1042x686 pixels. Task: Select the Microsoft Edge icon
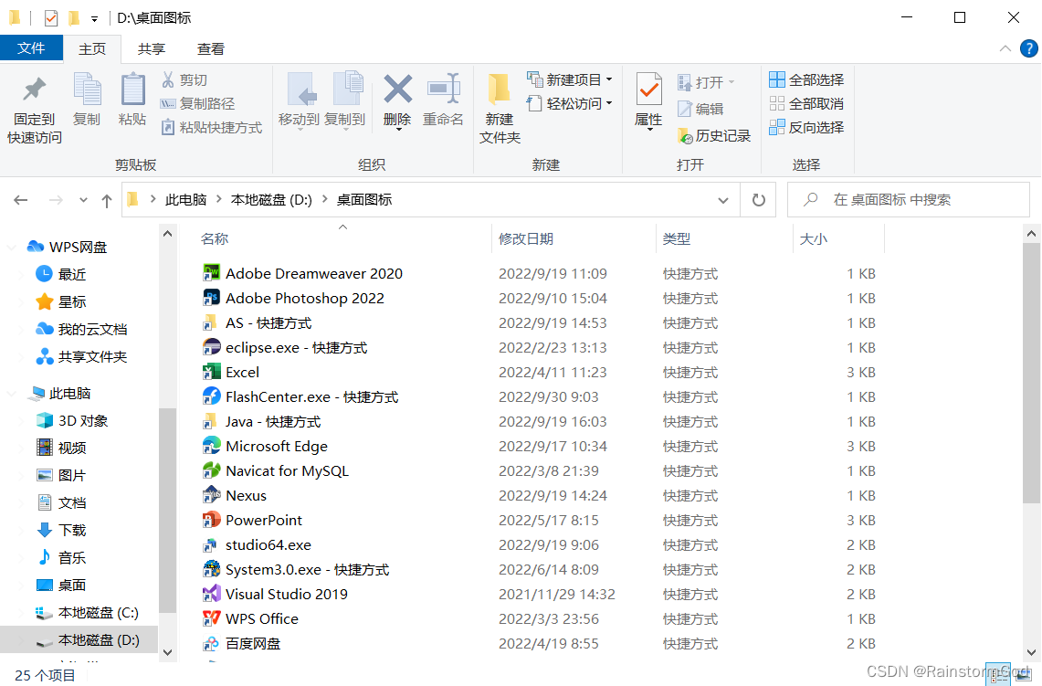point(211,446)
